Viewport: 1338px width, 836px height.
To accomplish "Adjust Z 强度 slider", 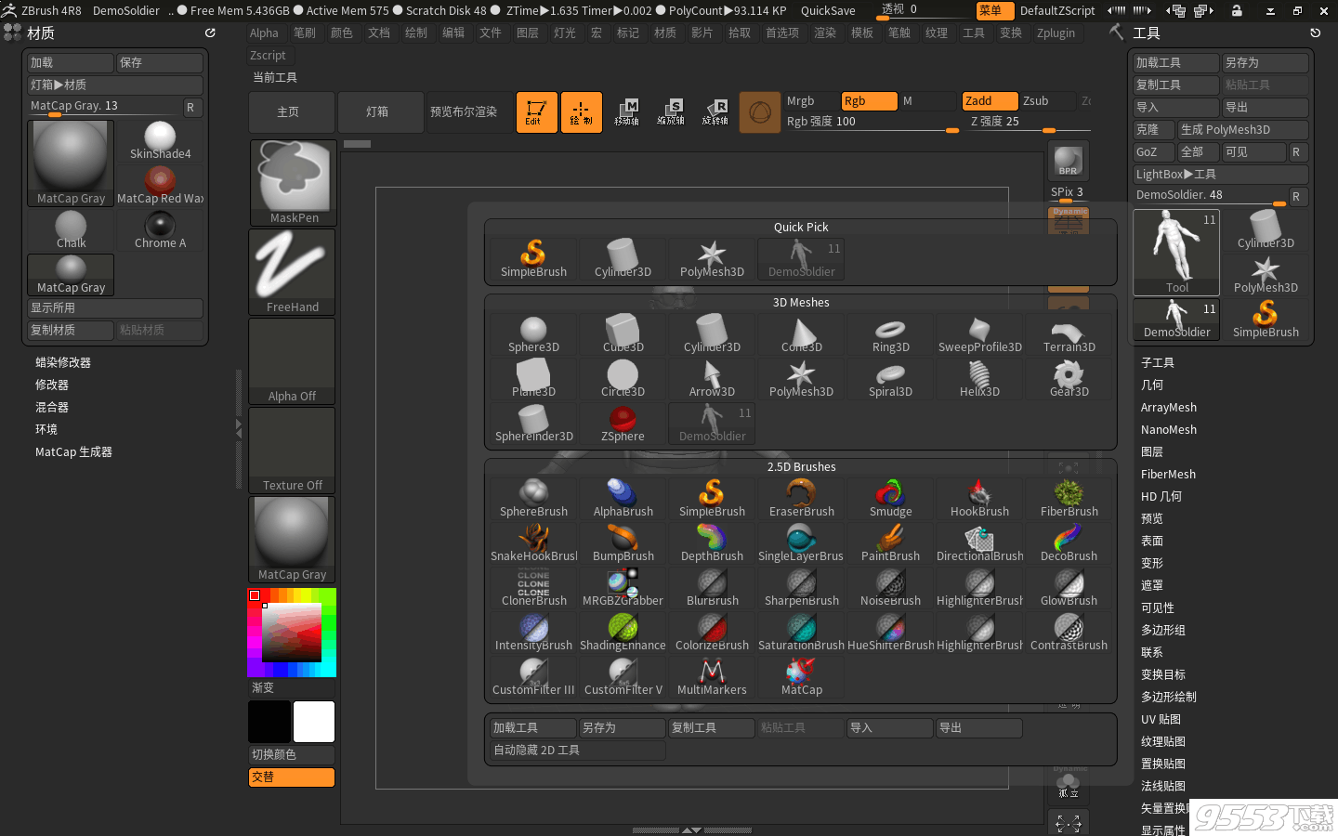I will tap(1028, 123).
